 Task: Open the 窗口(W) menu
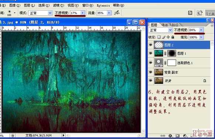[x=88, y=5]
